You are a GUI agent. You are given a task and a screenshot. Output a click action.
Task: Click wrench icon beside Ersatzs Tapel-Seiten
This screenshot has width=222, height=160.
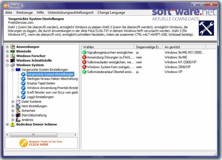tap(23, 83)
